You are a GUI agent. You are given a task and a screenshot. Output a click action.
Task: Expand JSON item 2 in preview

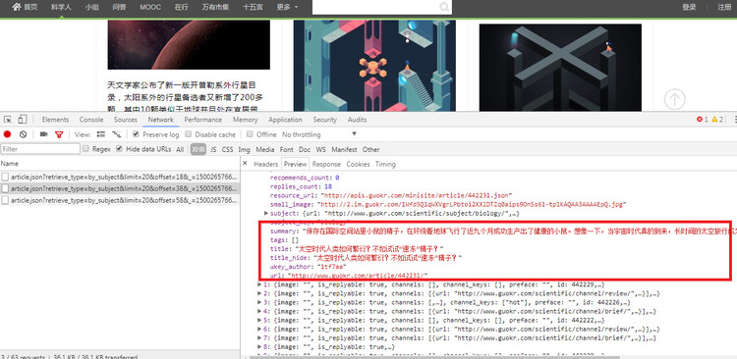tap(260, 293)
